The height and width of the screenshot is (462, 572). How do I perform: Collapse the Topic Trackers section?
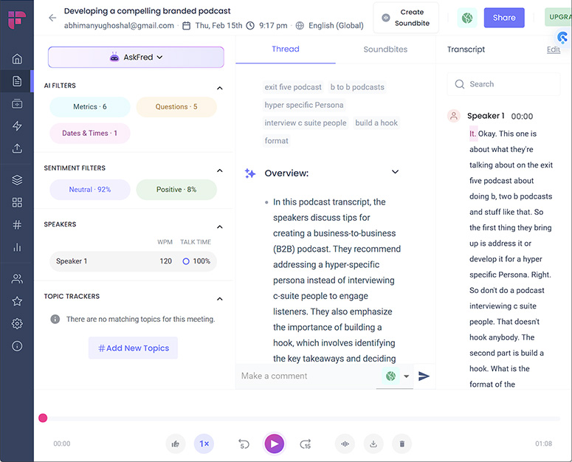220,299
